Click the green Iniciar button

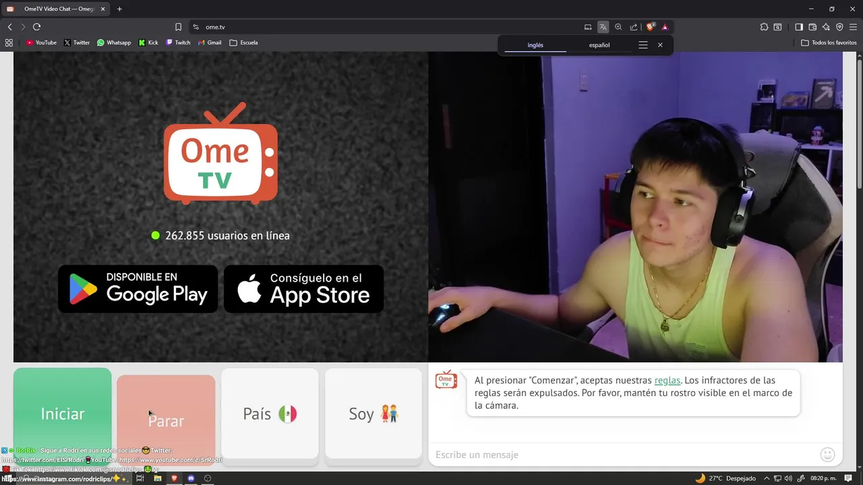coord(63,414)
